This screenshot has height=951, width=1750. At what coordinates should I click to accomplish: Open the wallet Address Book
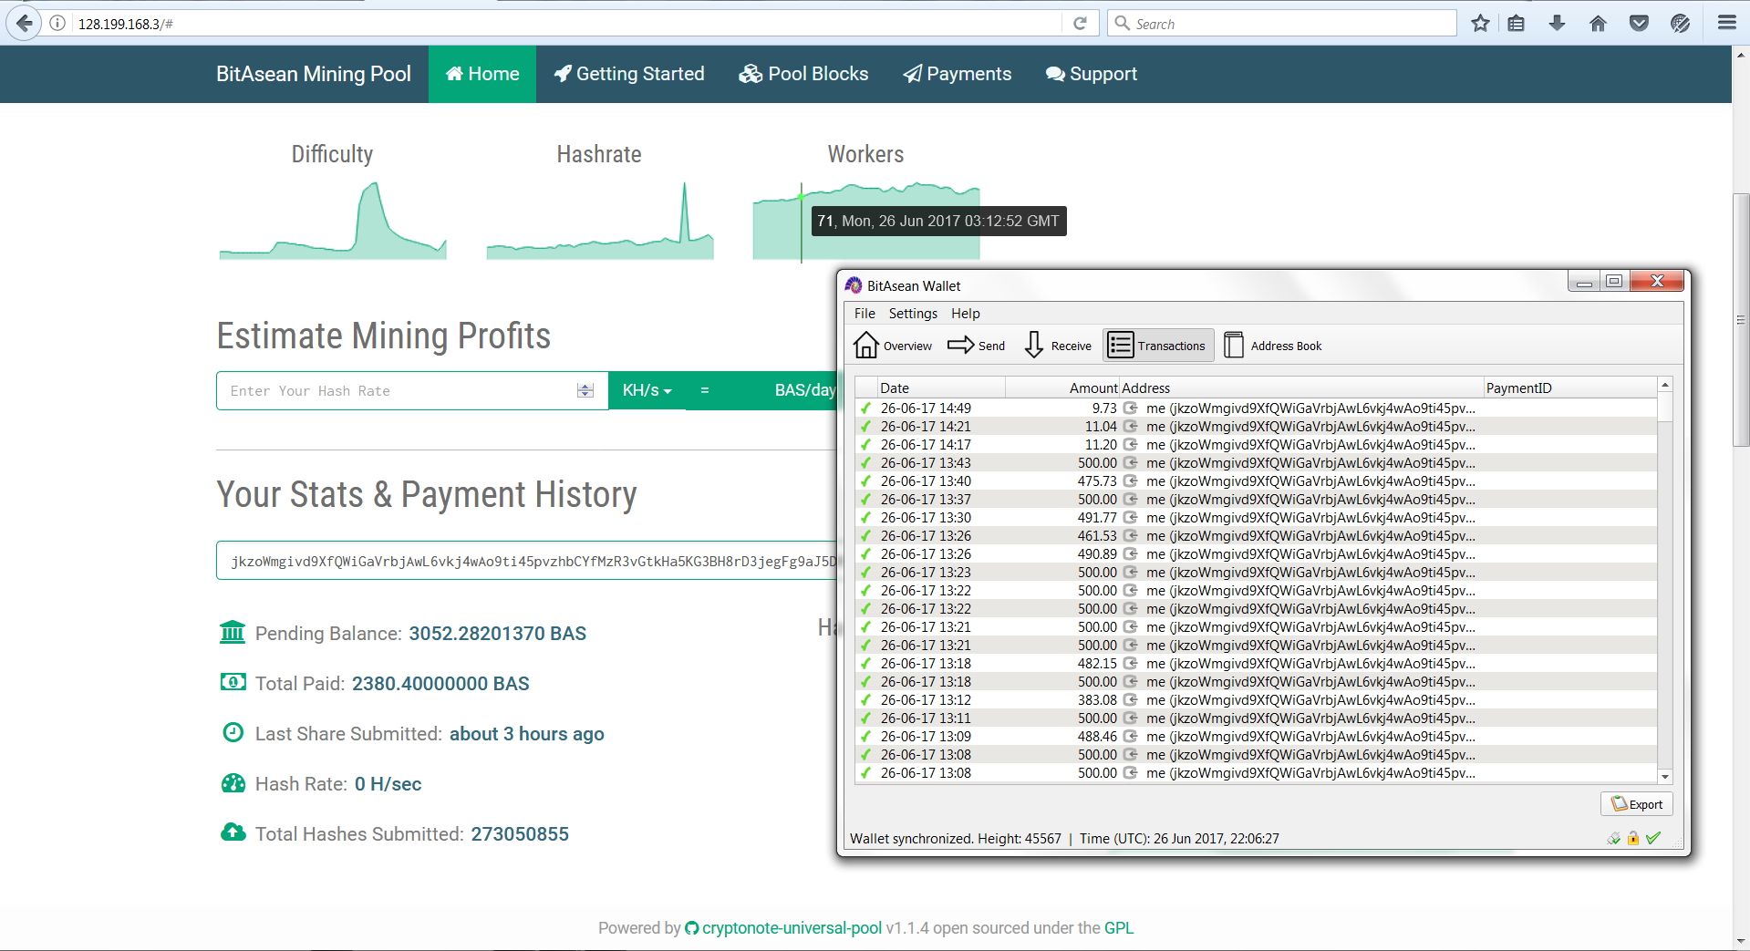click(x=1273, y=346)
